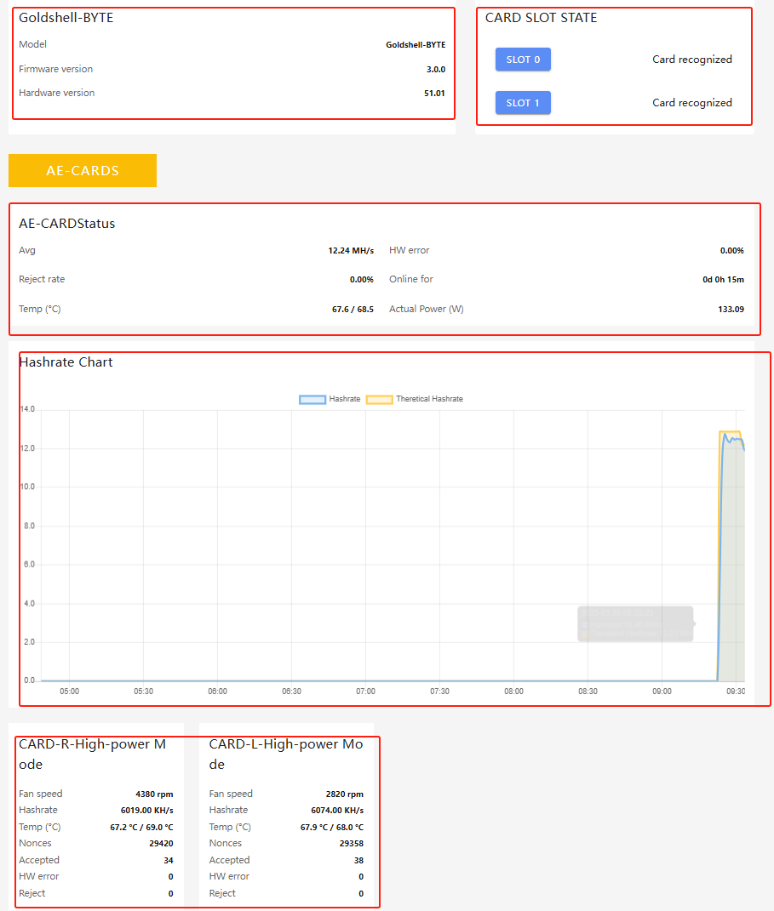The height and width of the screenshot is (911, 774).
Task: Select the Reject rate value 0.00%
Action: point(362,280)
